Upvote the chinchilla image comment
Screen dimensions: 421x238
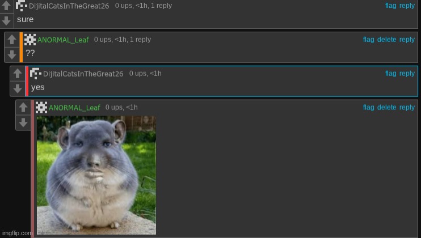pos(23,108)
